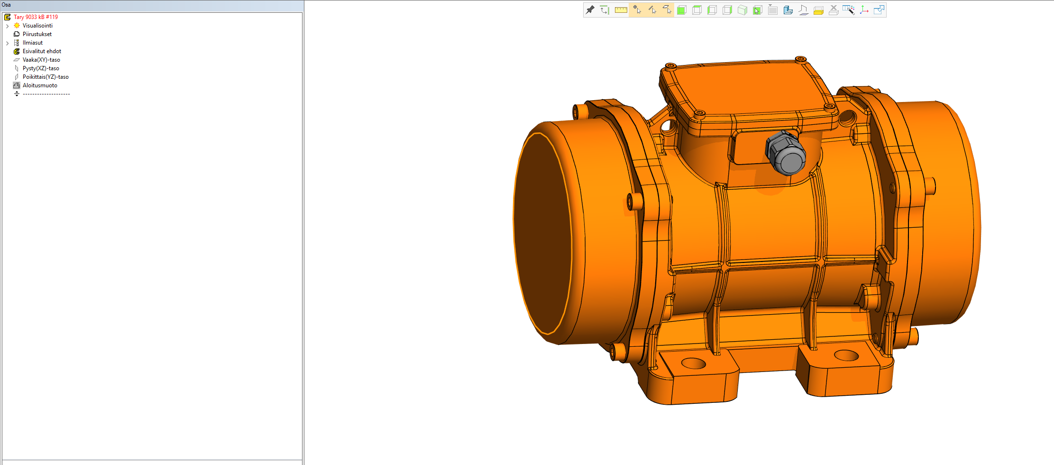Click the yellow slab section icon
This screenshot has height=465, width=1054.
(818, 10)
